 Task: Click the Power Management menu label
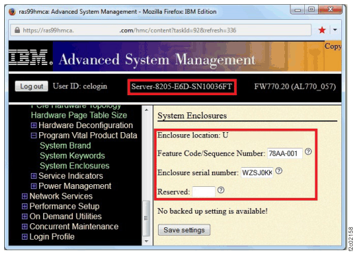tap(75, 186)
